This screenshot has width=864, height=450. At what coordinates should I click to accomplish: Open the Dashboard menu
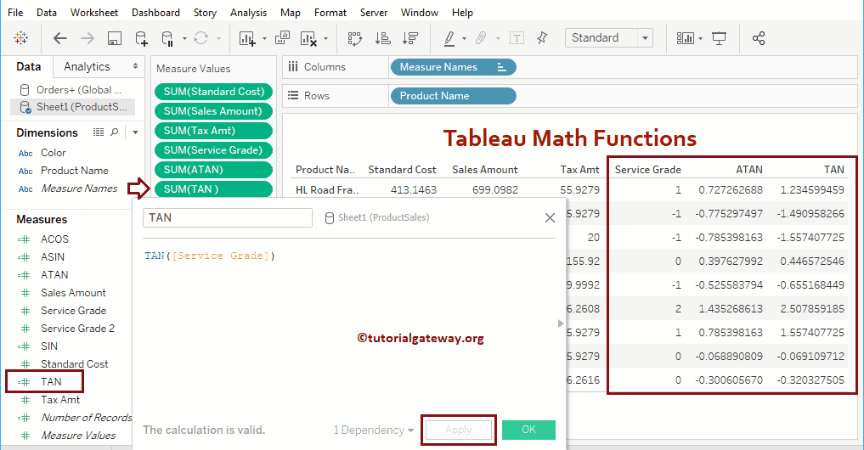156,12
